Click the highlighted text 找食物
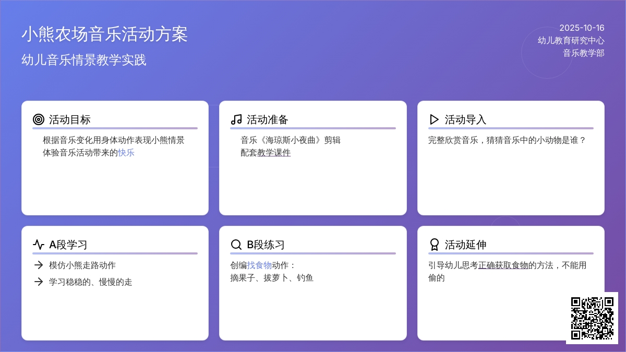 pos(259,265)
